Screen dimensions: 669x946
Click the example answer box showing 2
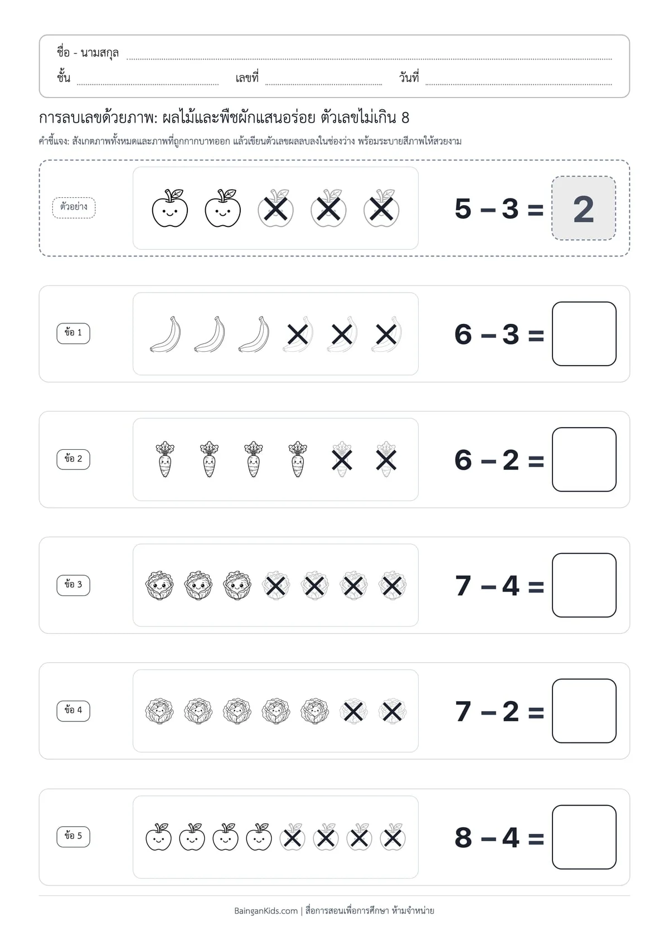point(584,208)
